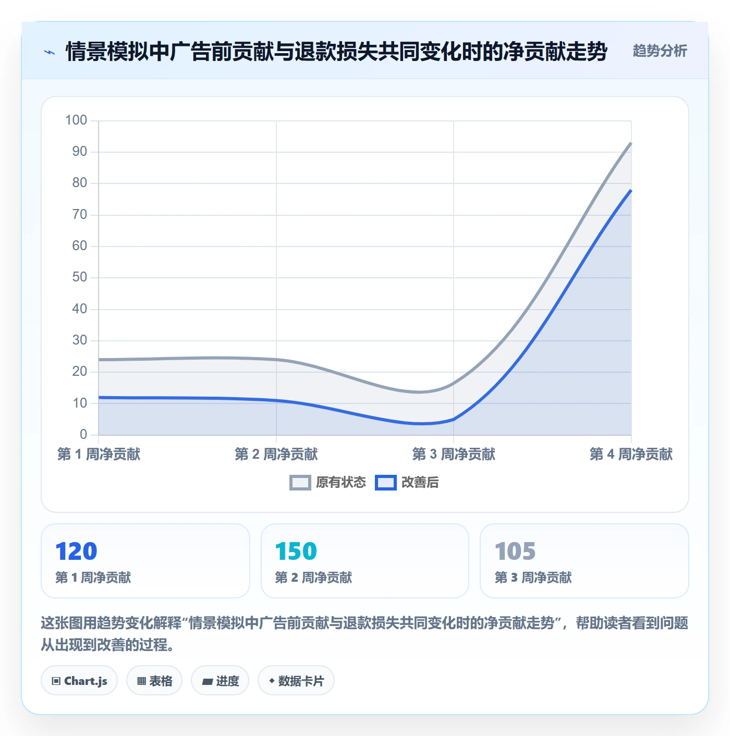The image size is (730, 736).
Task: Click the 趋势分析 badge in the header
Action: (x=660, y=51)
